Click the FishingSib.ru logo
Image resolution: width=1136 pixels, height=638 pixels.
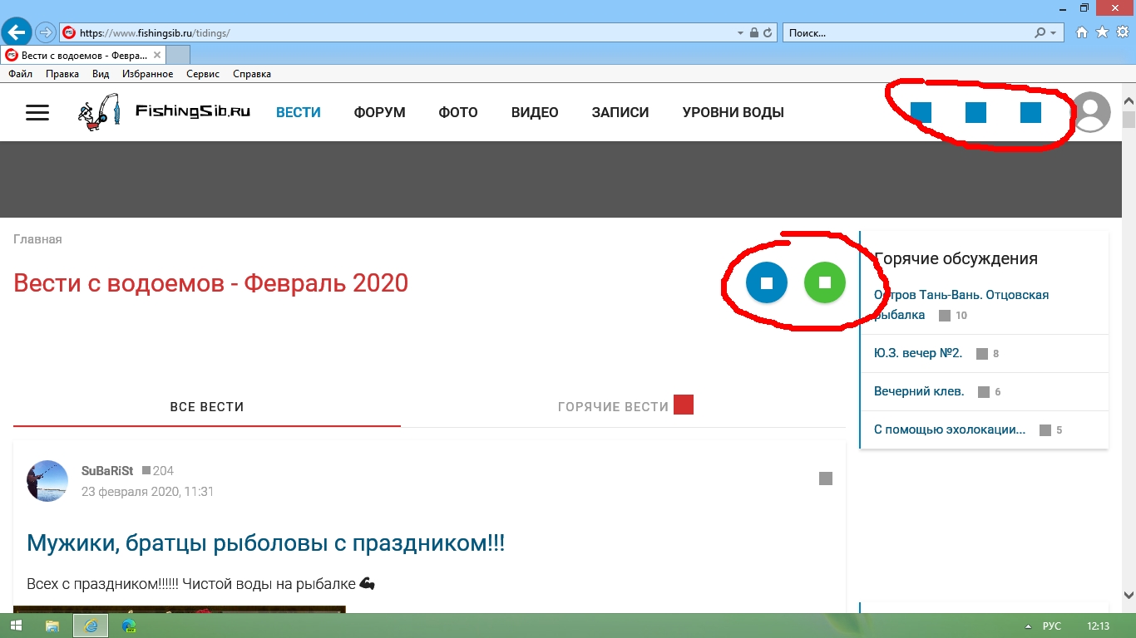tap(164, 112)
